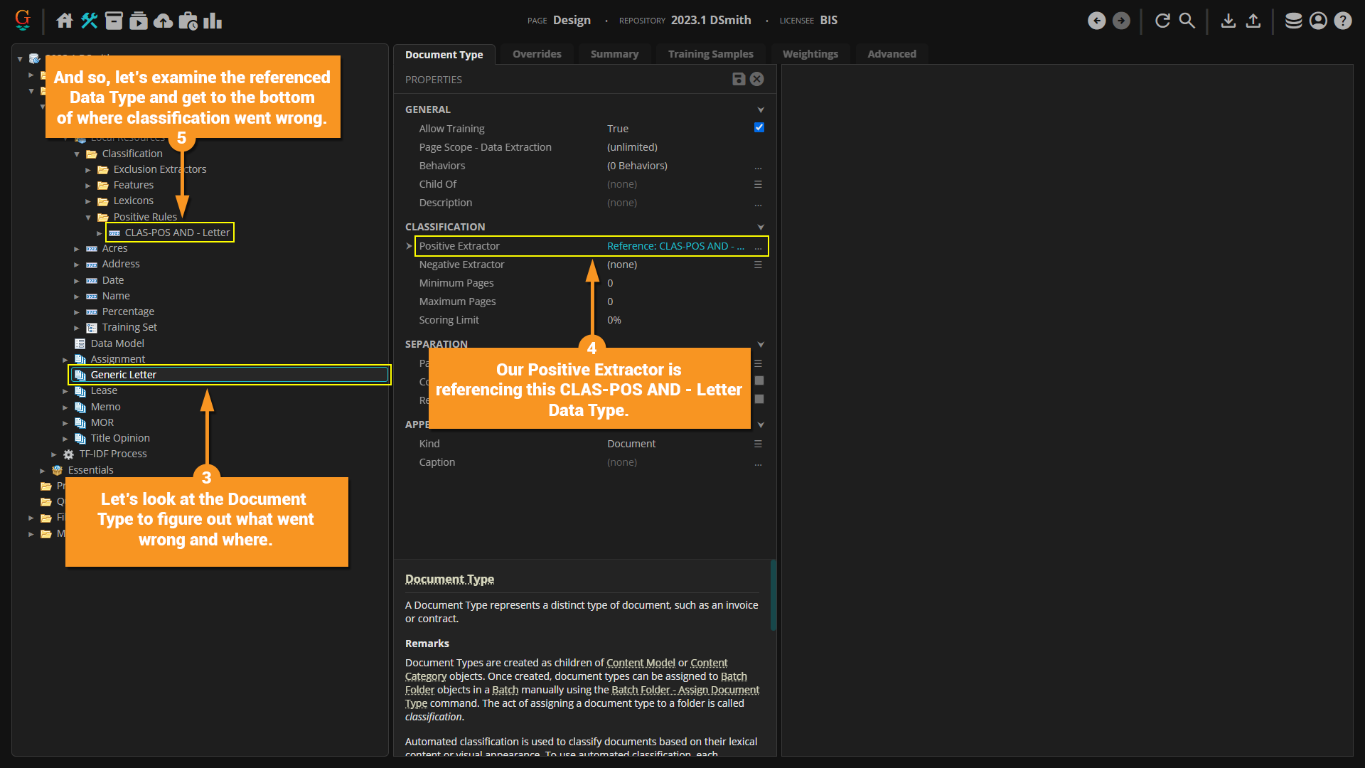Open the Batches archive box icon
This screenshot has height=768, width=1365.
(x=114, y=21)
